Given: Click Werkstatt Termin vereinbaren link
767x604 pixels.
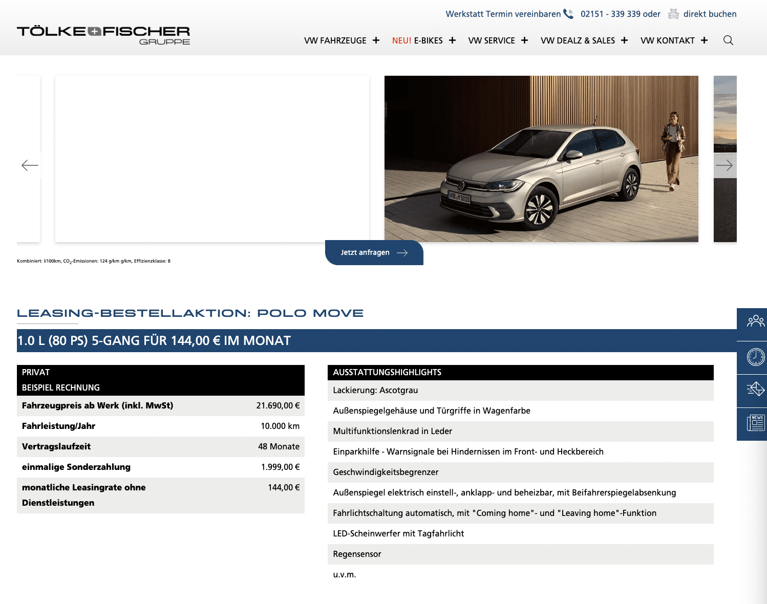Looking at the screenshot, I should point(503,14).
